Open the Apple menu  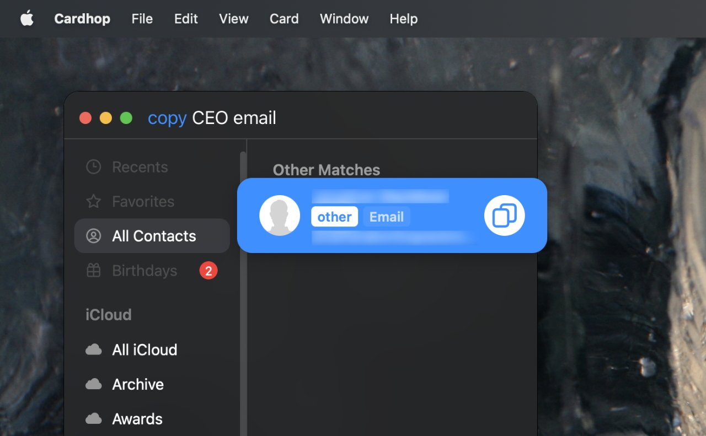26,18
